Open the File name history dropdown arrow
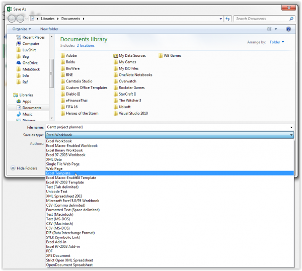Viewport: 302px width, 271px height. tap(291, 127)
